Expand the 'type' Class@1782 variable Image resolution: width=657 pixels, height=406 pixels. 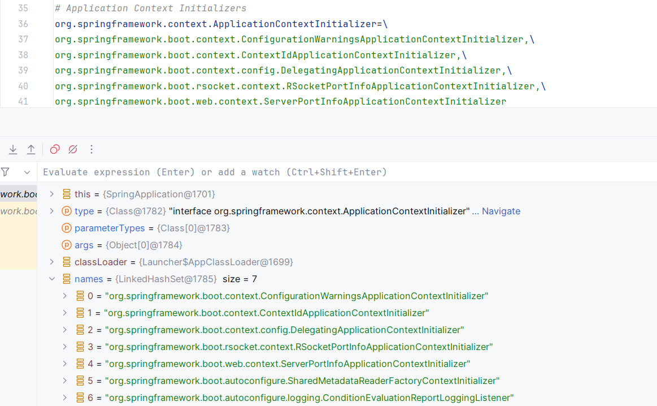[51, 211]
